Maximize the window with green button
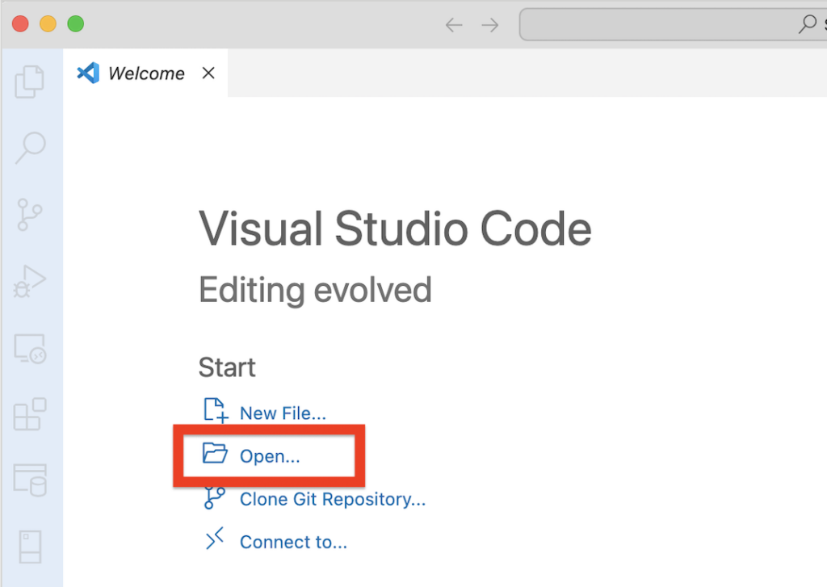 (x=75, y=24)
